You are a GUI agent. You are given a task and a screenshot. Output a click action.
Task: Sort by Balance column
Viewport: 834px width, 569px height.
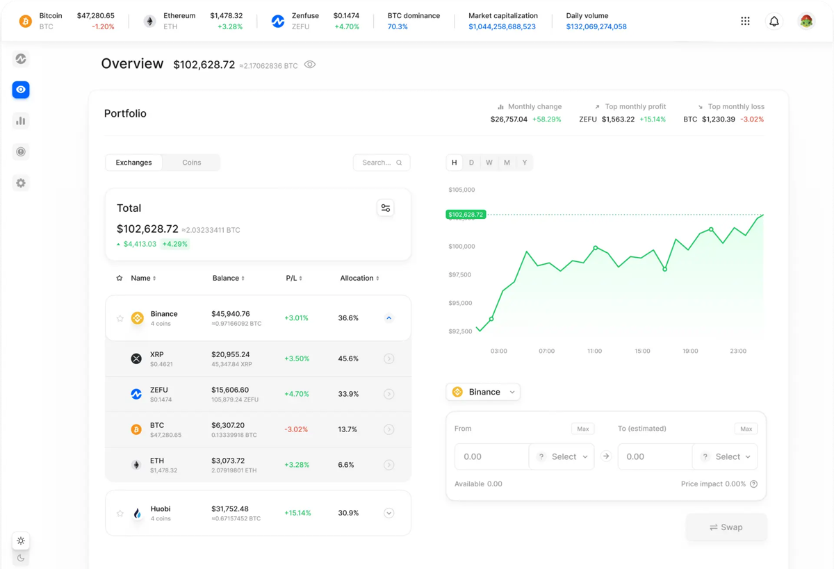click(229, 278)
